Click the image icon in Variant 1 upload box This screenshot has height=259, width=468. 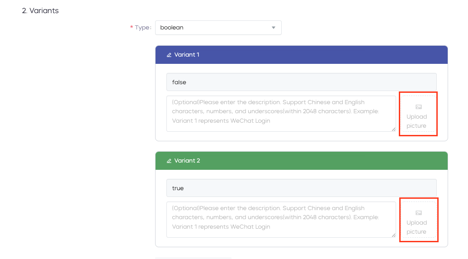419,107
